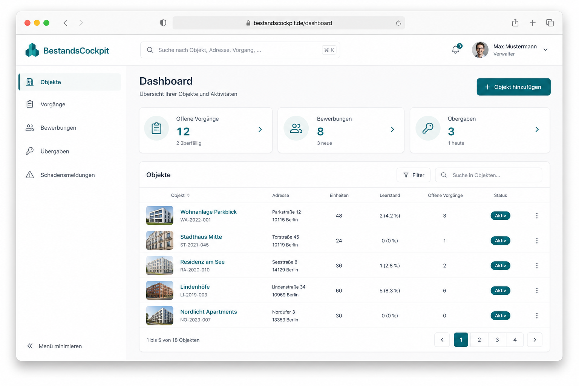Open the browser share icon
This screenshot has width=579, height=386.
coord(515,23)
